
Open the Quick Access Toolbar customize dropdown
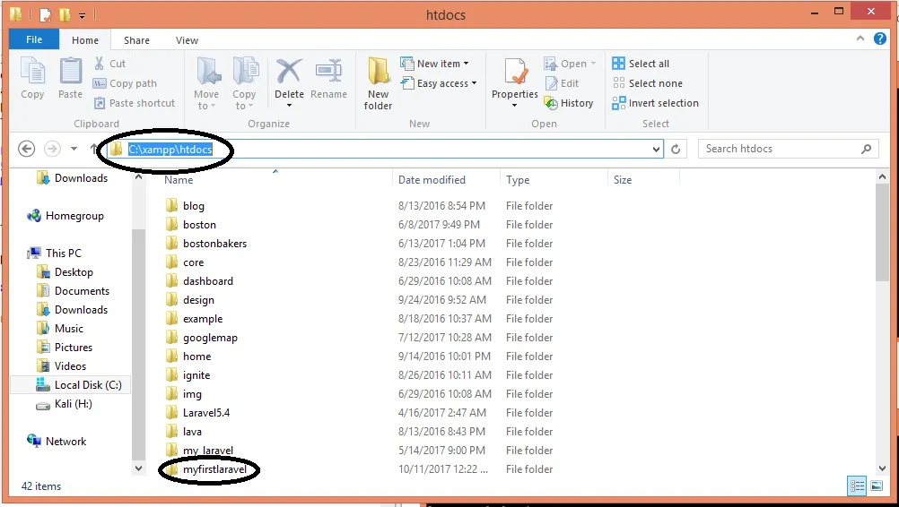82,15
